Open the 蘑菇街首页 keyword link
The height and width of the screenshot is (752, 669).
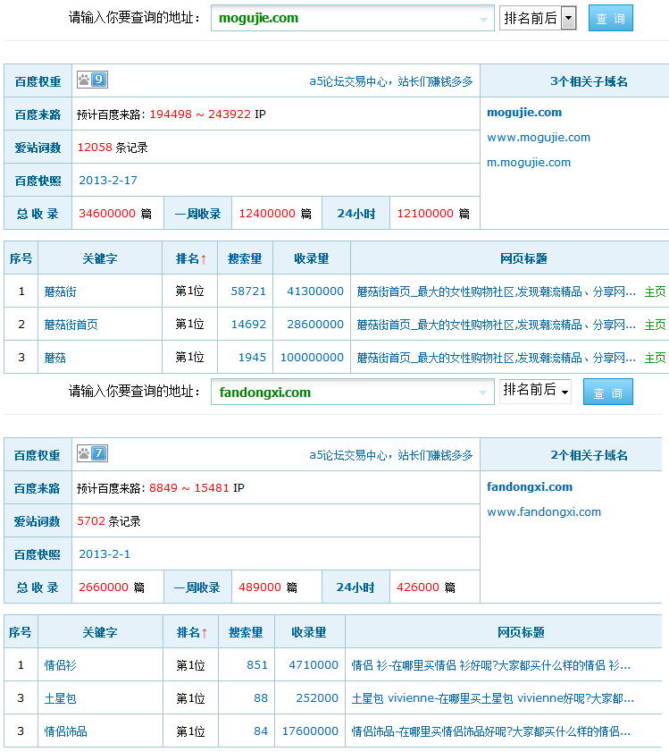click(x=71, y=325)
